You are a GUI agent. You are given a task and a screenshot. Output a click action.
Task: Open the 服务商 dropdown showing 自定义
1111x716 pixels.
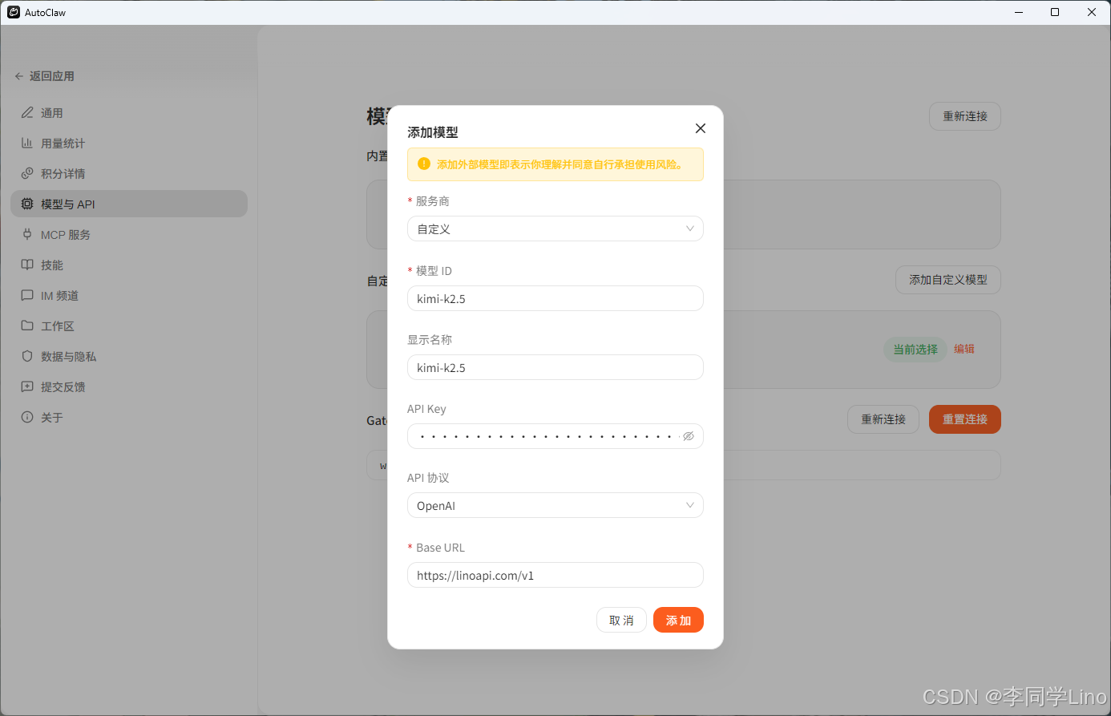(555, 229)
